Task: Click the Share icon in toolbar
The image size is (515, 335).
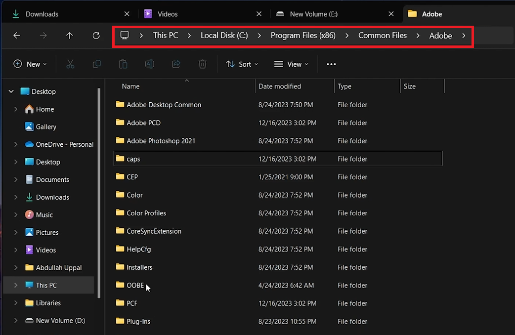Action: click(176, 64)
